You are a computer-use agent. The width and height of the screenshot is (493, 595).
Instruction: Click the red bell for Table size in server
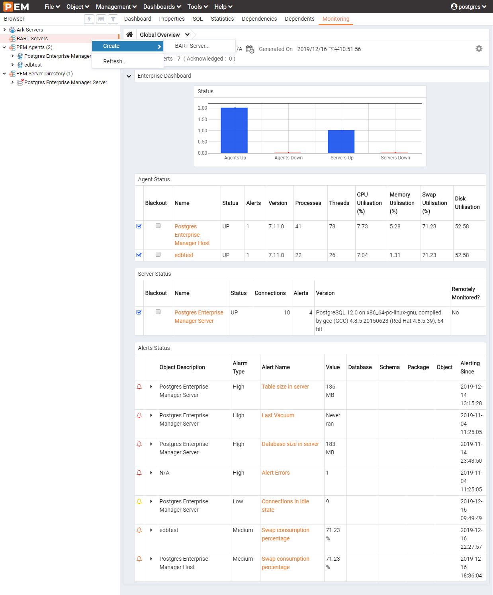tap(139, 387)
